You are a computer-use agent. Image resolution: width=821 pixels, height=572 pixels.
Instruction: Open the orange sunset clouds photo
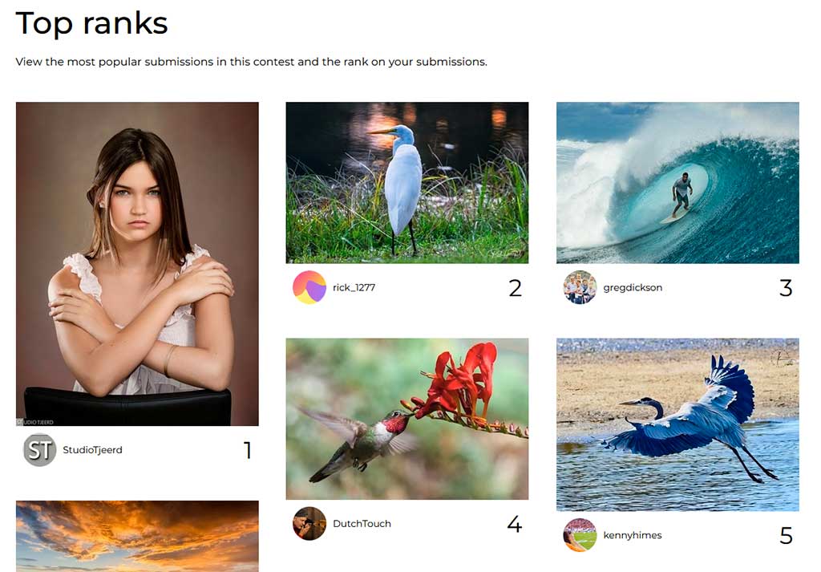pos(137,537)
